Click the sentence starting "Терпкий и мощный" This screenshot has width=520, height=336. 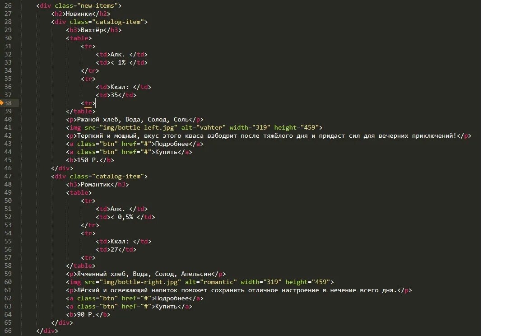pos(267,135)
